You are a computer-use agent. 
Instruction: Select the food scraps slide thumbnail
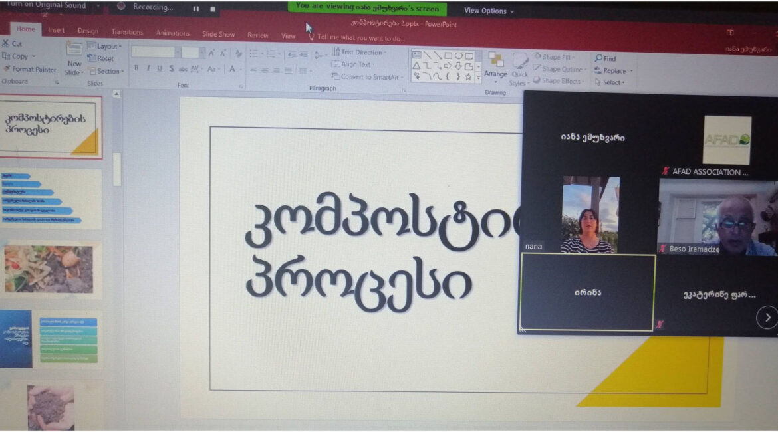(53, 269)
